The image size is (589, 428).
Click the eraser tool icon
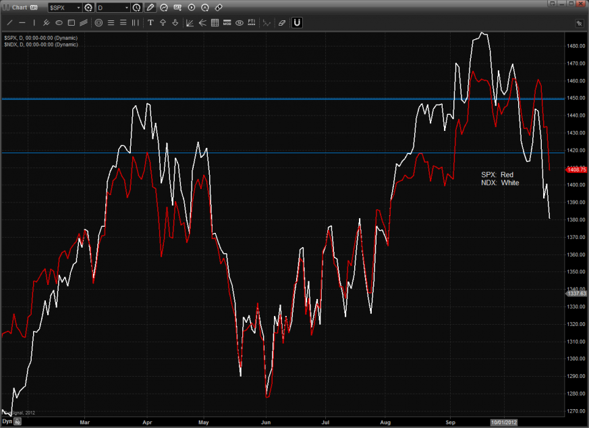(282, 22)
